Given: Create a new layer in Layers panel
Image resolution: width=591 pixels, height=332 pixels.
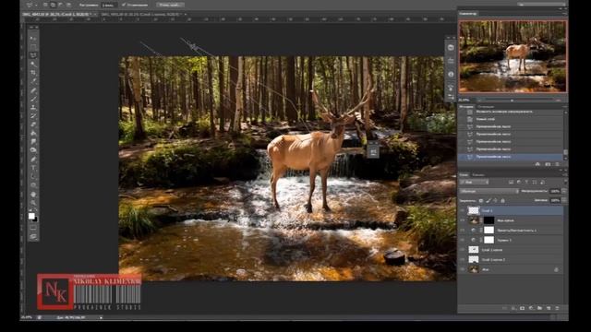Looking at the screenshot, I should click(x=549, y=308).
